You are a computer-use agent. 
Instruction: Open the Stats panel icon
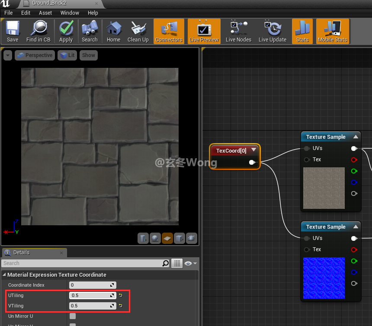[x=302, y=31]
